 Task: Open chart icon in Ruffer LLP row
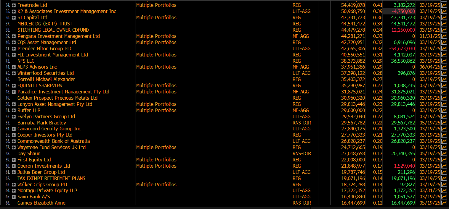444,110
